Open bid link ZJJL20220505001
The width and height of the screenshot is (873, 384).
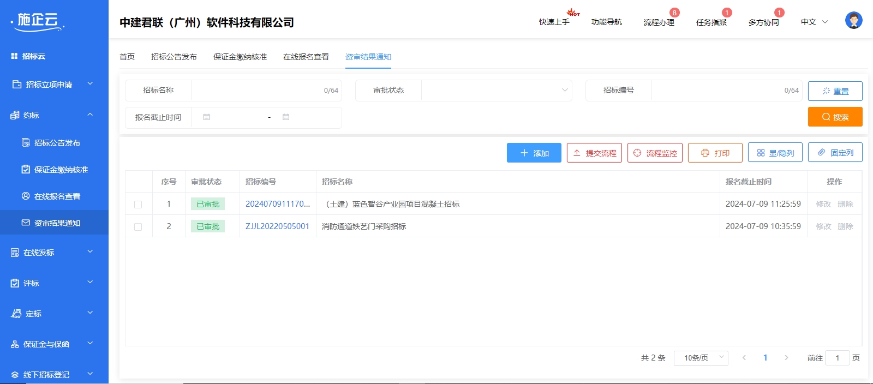pos(277,226)
